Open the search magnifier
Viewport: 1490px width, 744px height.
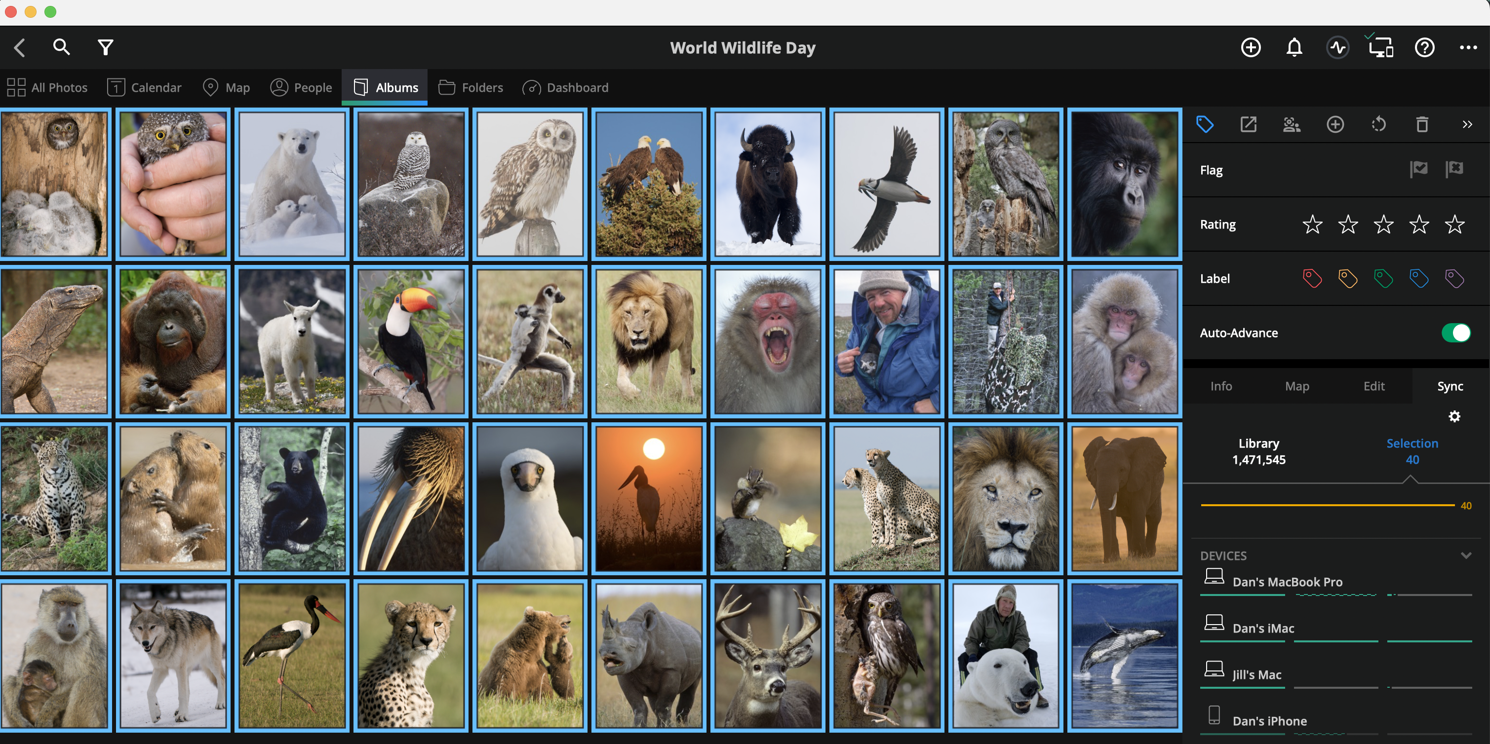point(61,47)
